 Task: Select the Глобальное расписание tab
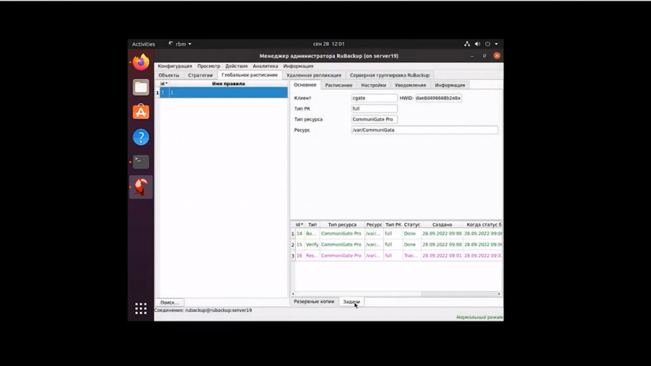coord(249,75)
